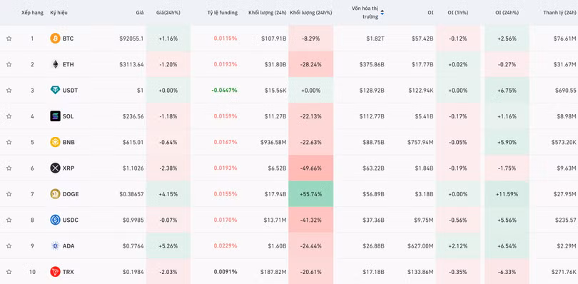578x284 pixels.
Task: Click the TRON TRX coin icon
Action: (55, 272)
